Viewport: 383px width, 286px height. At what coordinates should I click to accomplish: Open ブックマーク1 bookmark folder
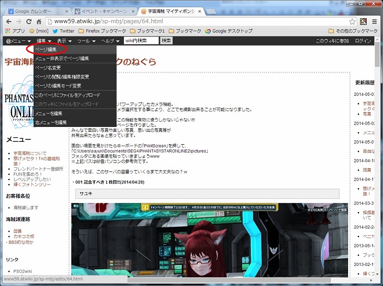coord(147,31)
